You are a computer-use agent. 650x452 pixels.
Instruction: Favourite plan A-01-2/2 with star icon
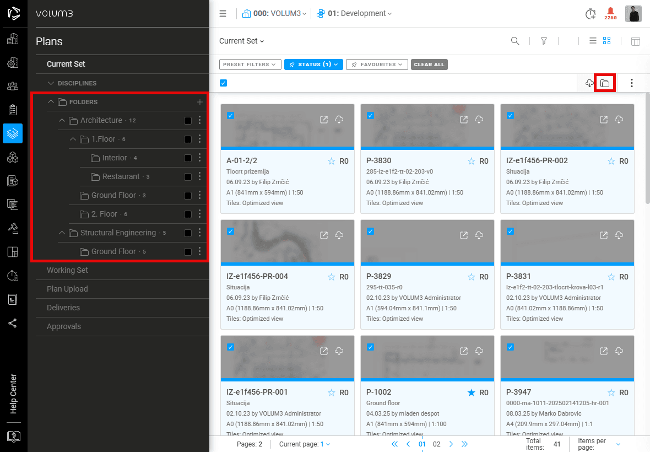click(331, 161)
